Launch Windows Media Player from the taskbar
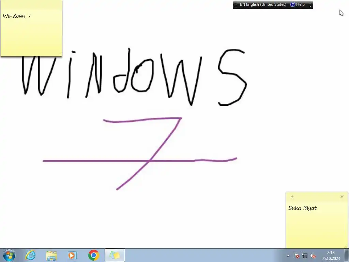This screenshot has width=349, height=262. [72, 255]
